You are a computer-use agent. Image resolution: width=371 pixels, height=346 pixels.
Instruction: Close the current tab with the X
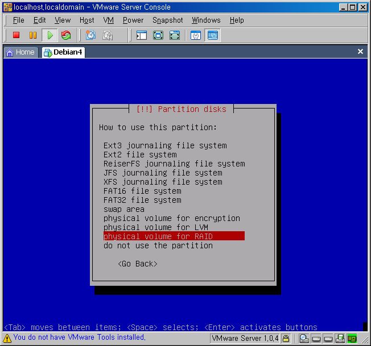pos(360,52)
